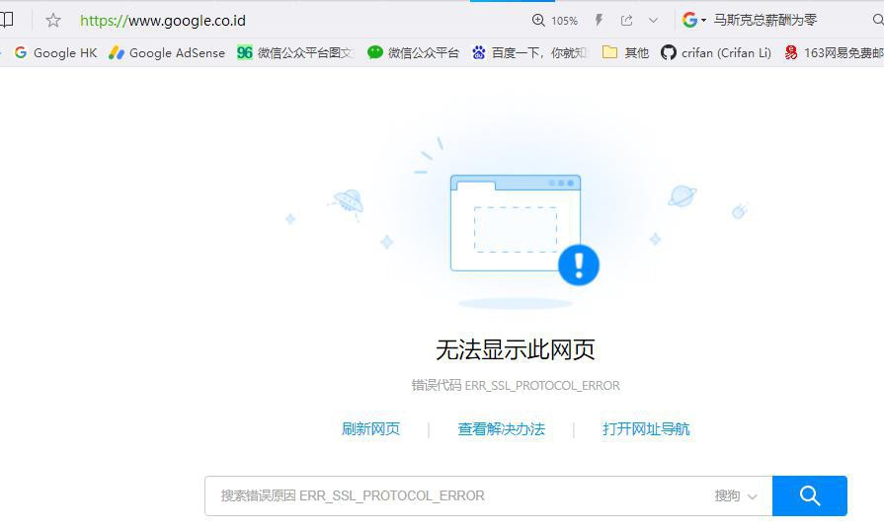Open the Google search engine selector
884x530 pixels.
click(x=694, y=21)
